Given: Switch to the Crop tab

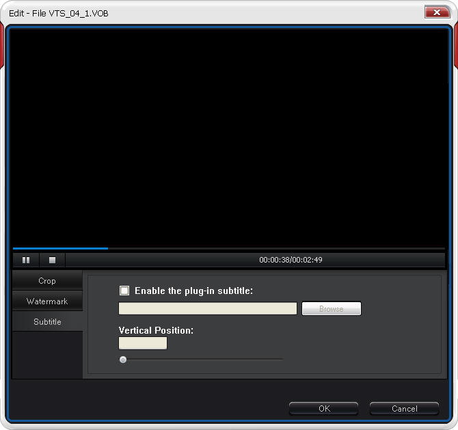Looking at the screenshot, I should pyautogui.click(x=47, y=281).
